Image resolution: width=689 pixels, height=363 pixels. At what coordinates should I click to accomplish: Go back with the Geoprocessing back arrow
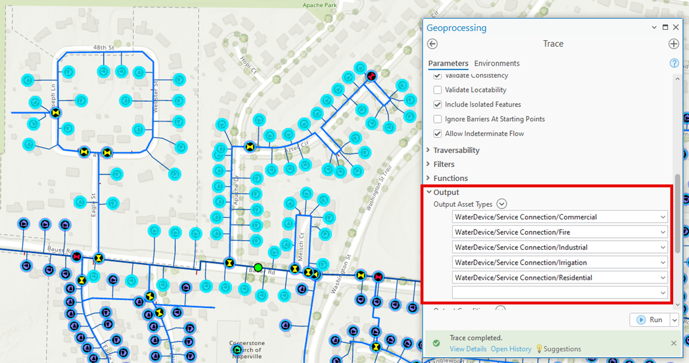tap(432, 43)
